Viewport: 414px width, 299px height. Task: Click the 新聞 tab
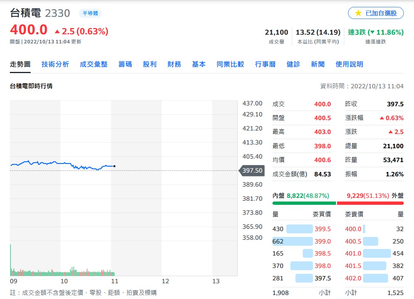[x=318, y=64]
